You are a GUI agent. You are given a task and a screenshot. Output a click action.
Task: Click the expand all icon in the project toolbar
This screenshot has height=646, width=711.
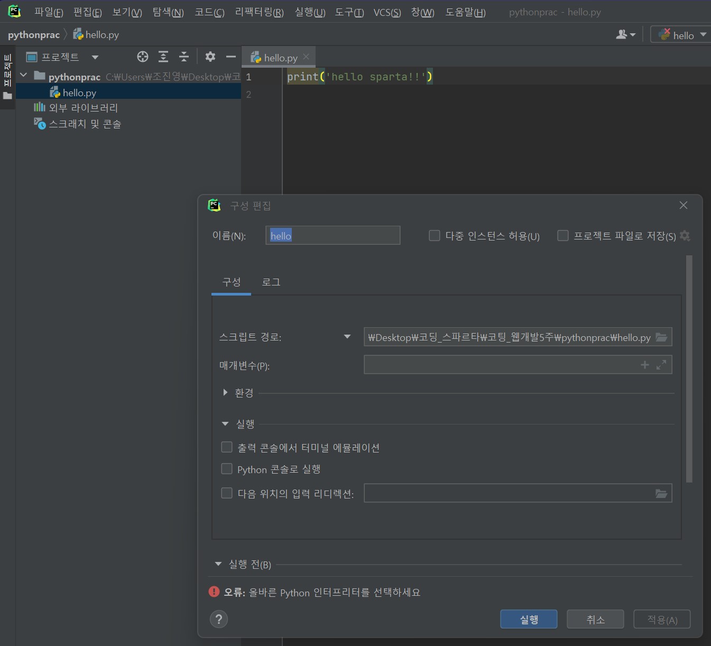tap(163, 57)
